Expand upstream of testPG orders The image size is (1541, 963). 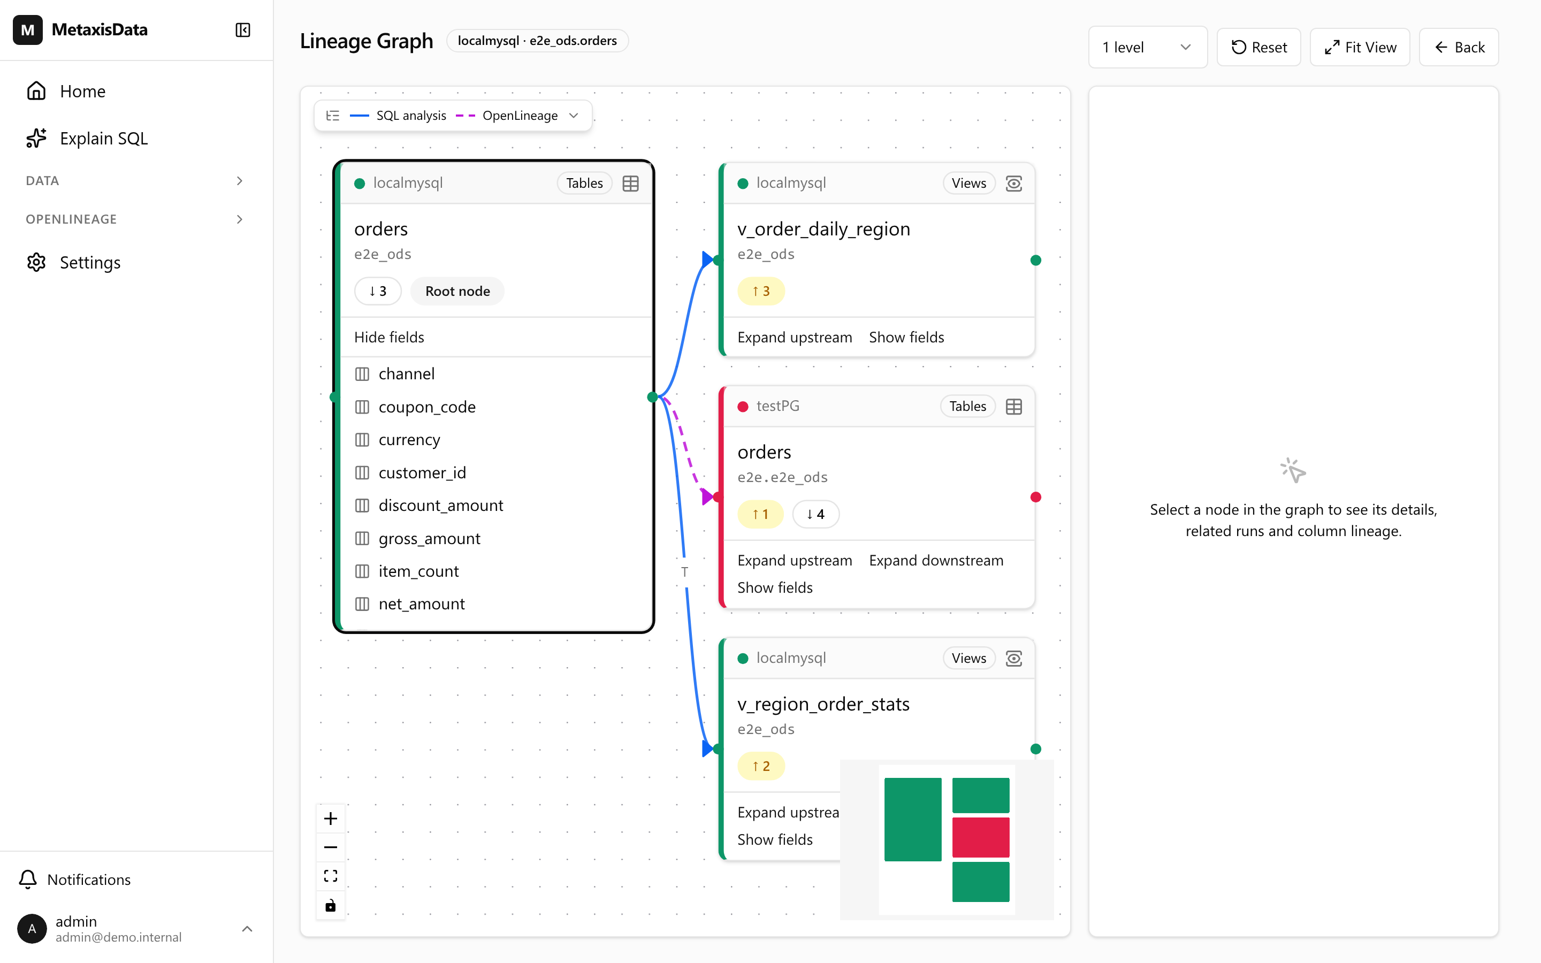(x=795, y=561)
